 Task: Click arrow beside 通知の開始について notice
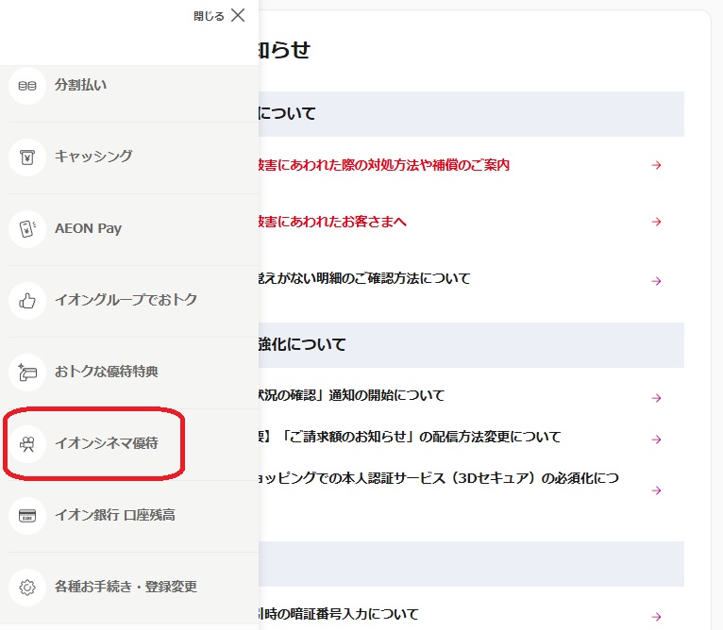pos(657,398)
